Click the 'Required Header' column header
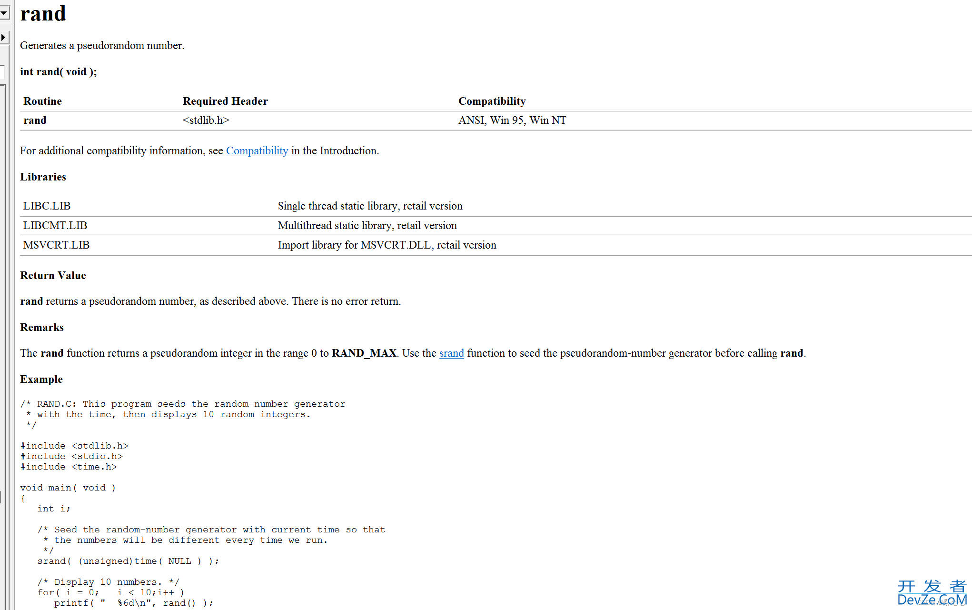Image resolution: width=972 pixels, height=610 pixels. [225, 101]
